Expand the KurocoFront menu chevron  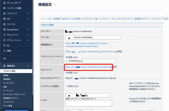point(28,30)
